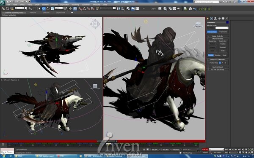Click the Use Pivot Point Center icon

click(66, 8)
